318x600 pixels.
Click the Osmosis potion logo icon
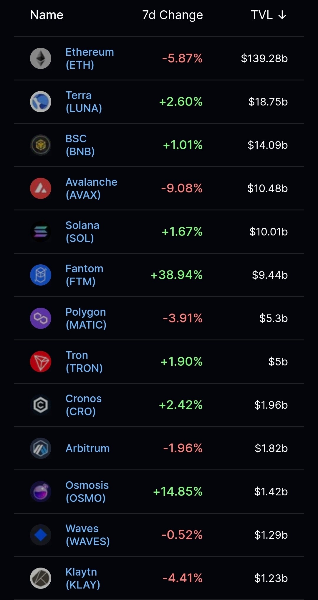click(x=41, y=492)
